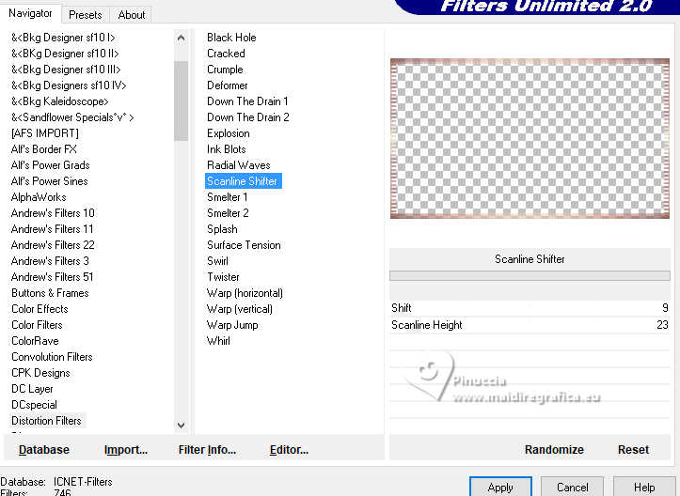
Task: Click the category list scroll down arrow
Action: [181, 425]
